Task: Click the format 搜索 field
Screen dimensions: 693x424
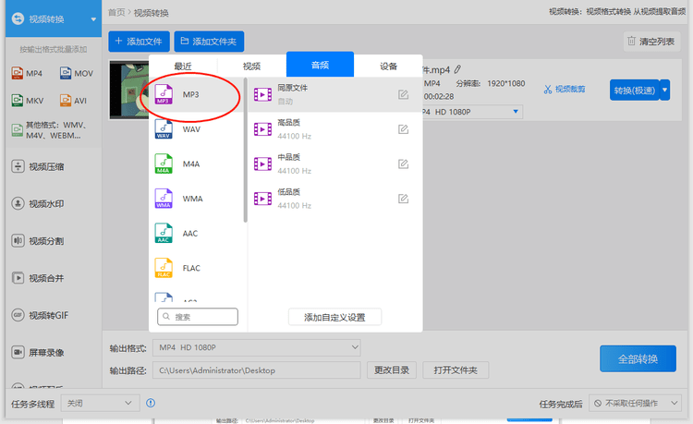Action: pos(199,317)
